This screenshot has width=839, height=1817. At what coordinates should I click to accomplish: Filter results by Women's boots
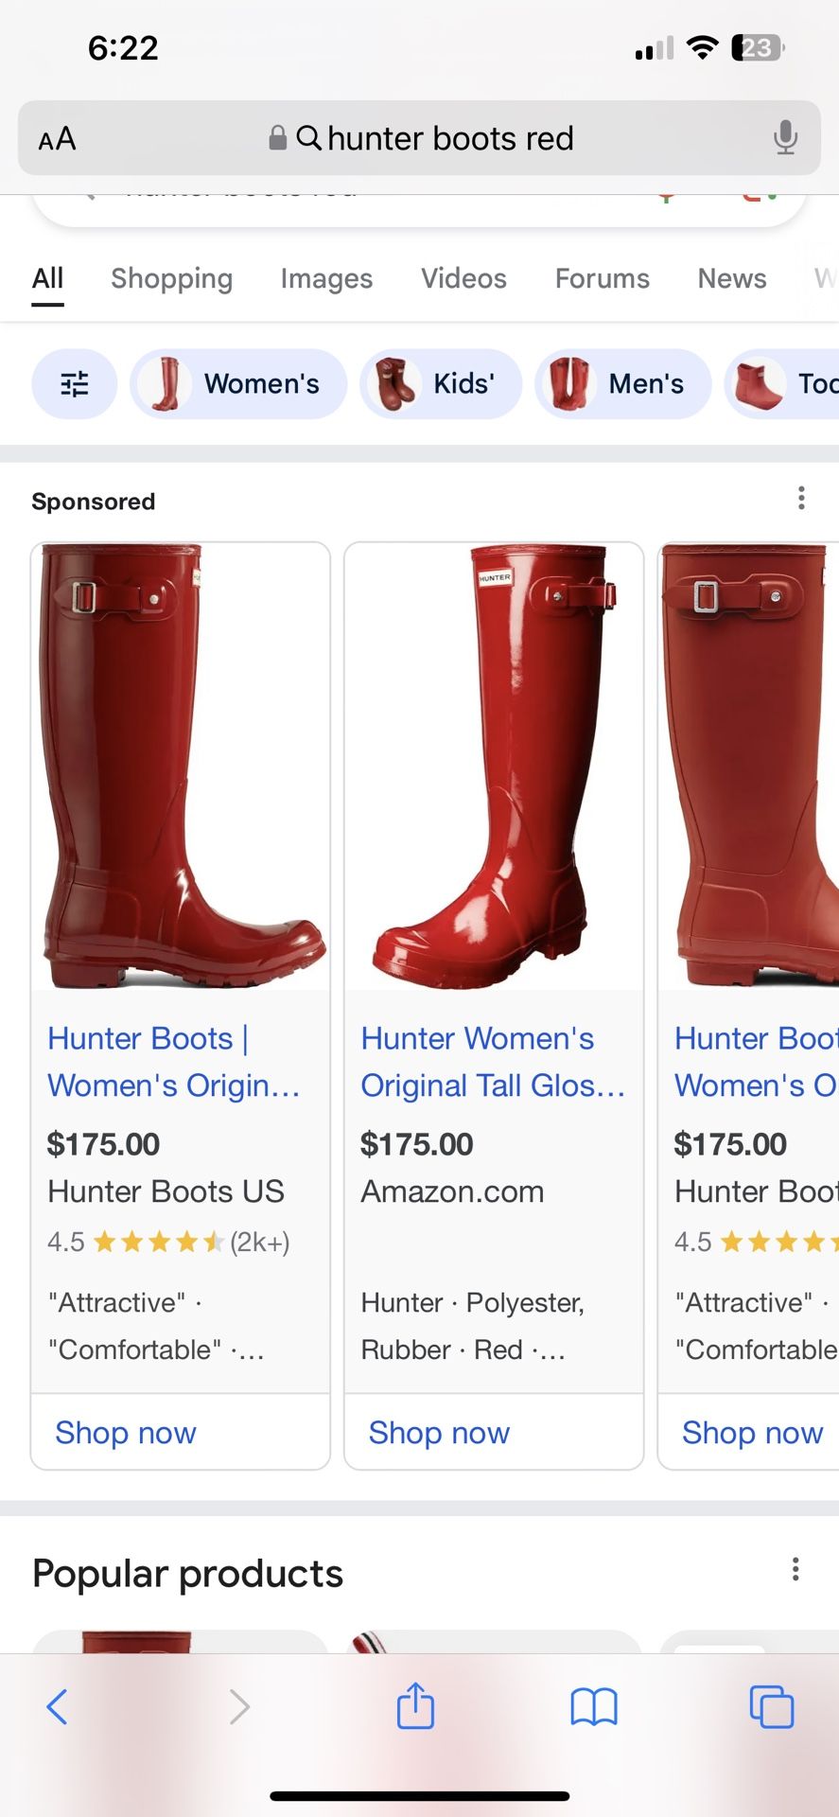[236, 384]
